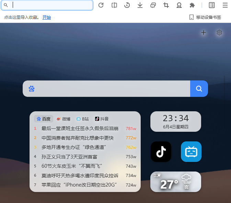Open the downloads arrow icon
231x203 pixels.
tap(140, 5)
